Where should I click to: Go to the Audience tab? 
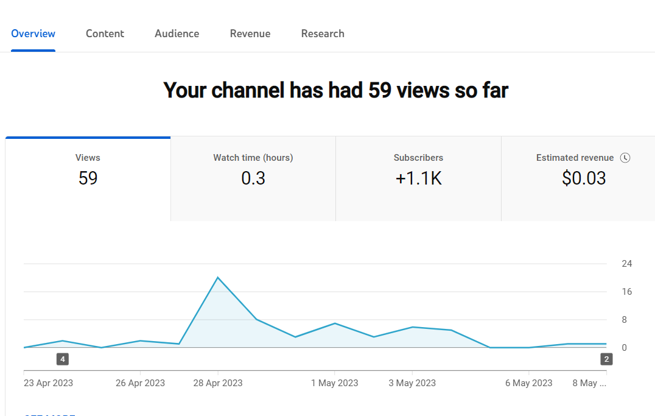pos(177,33)
